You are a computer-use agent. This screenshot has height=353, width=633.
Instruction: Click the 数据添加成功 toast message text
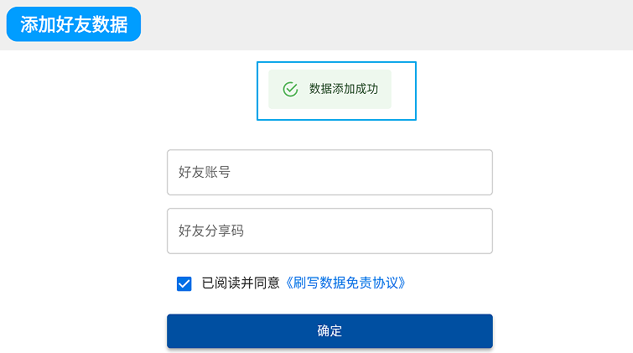point(344,89)
